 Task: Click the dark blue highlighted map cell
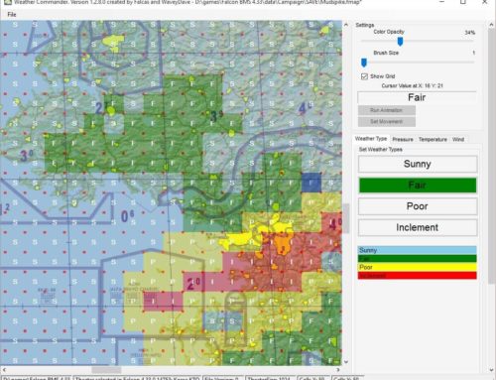311,183
